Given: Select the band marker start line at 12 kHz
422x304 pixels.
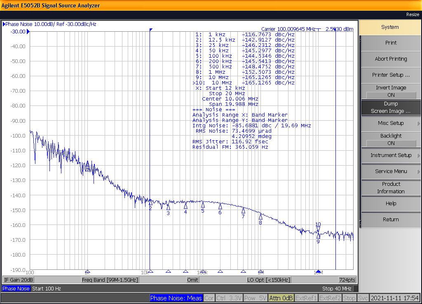Looking at the screenshot, I should (150, 151).
